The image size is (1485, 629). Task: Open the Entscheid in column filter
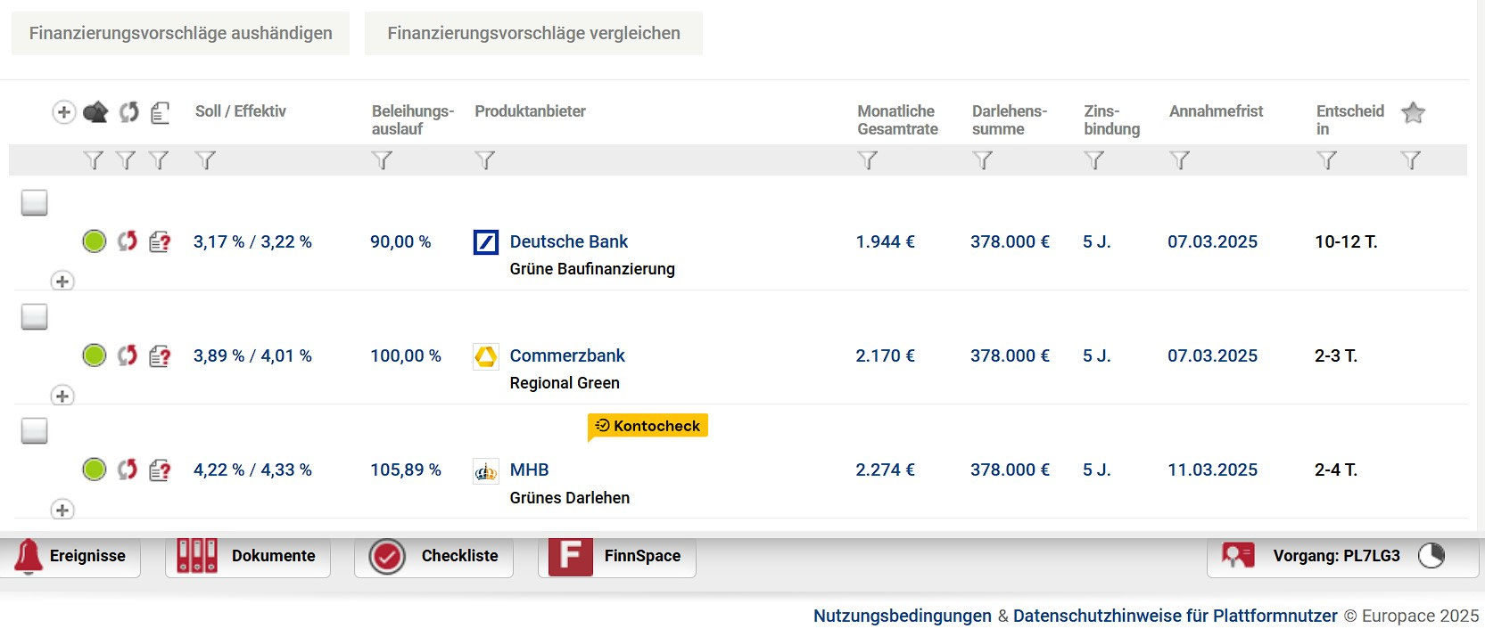(x=1327, y=160)
